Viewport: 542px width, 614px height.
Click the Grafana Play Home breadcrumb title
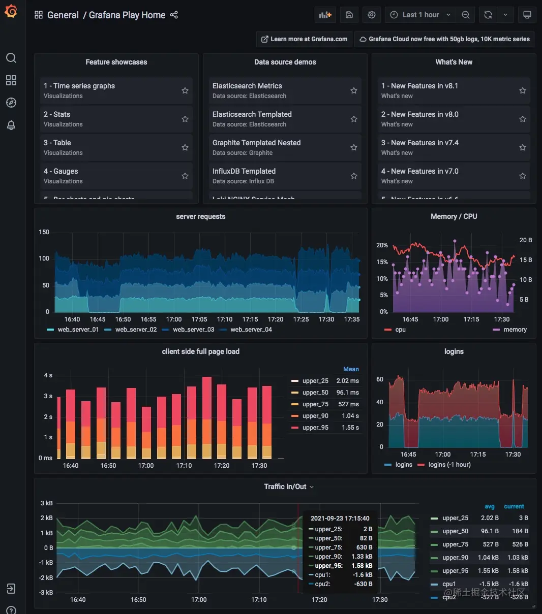127,15
